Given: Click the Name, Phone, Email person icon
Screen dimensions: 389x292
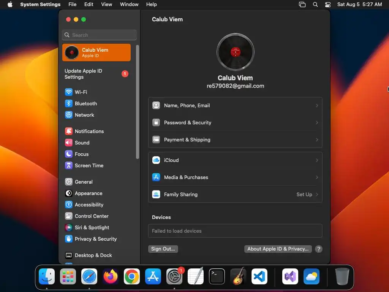Looking at the screenshot, I should coord(156,105).
